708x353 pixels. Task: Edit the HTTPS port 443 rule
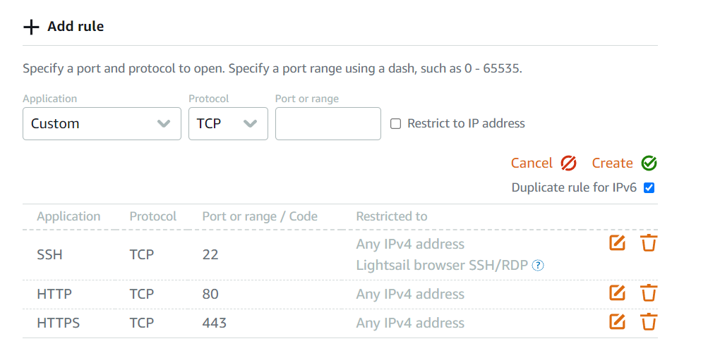click(617, 322)
